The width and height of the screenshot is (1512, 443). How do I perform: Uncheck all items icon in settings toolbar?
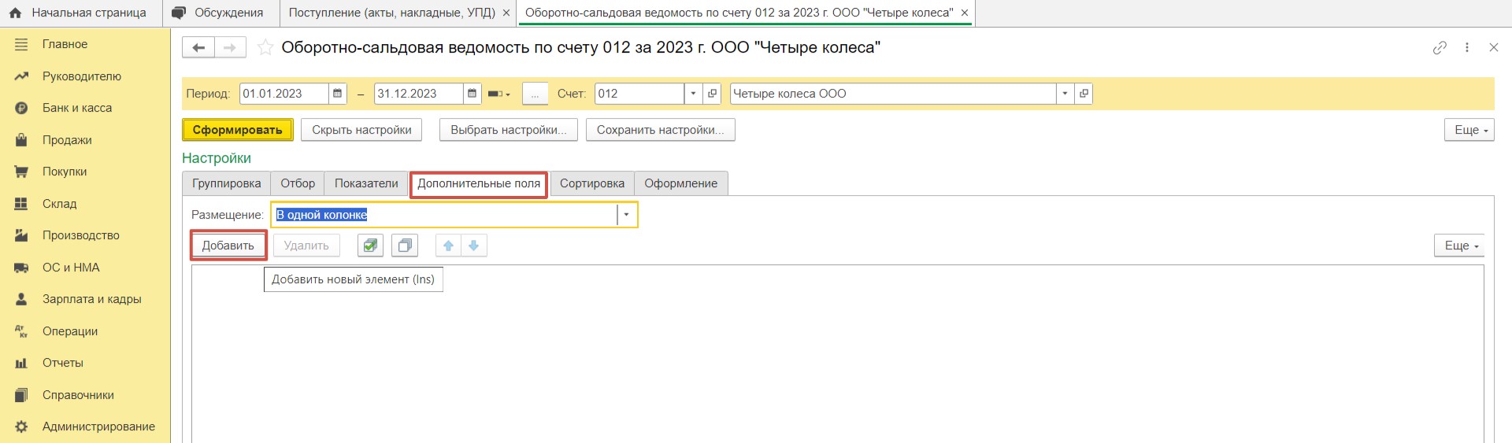[x=405, y=245]
